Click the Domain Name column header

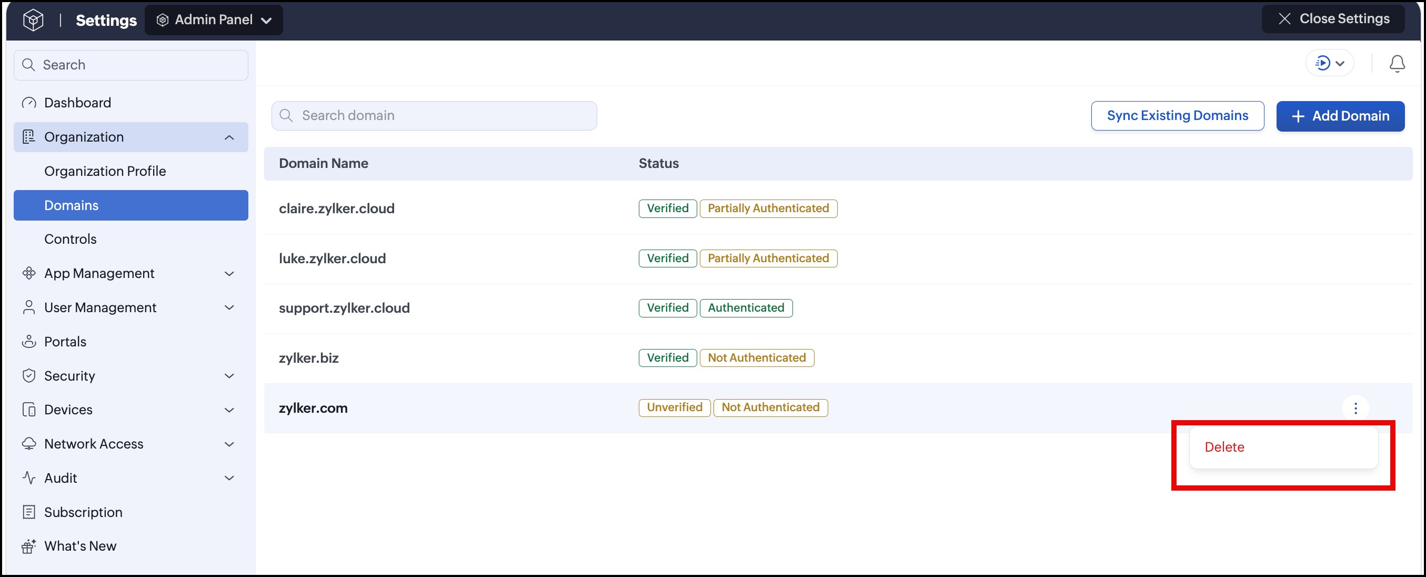(323, 163)
